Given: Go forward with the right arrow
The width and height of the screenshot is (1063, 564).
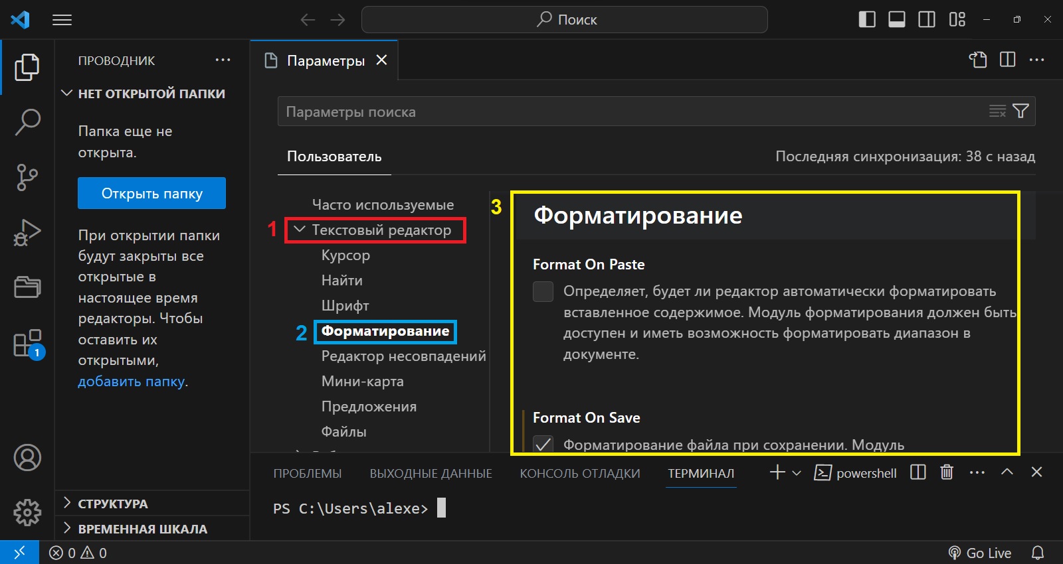Looking at the screenshot, I should [x=338, y=20].
